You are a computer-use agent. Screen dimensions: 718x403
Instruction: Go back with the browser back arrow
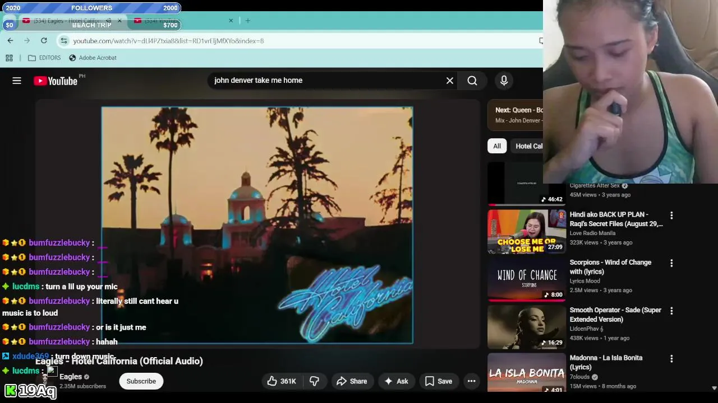coord(10,40)
